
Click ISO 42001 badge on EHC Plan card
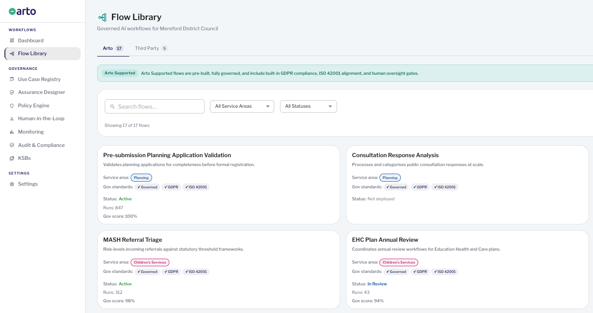coord(445,272)
